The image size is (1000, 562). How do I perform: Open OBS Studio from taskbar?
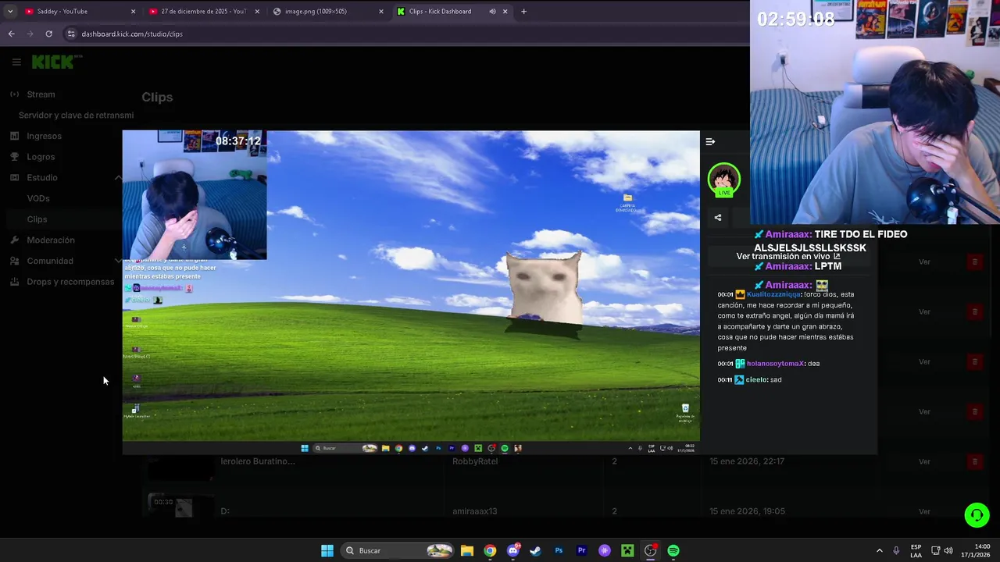click(x=650, y=550)
